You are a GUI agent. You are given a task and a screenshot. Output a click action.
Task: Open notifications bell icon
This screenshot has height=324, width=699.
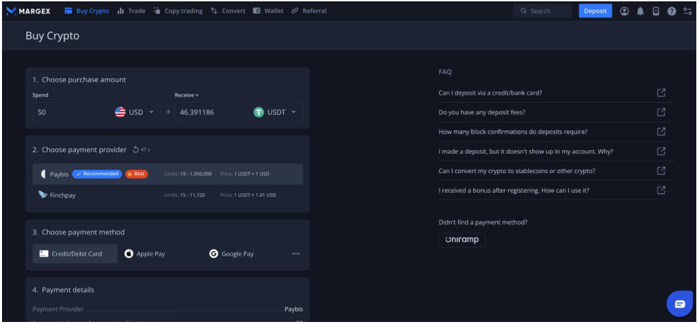pos(640,11)
